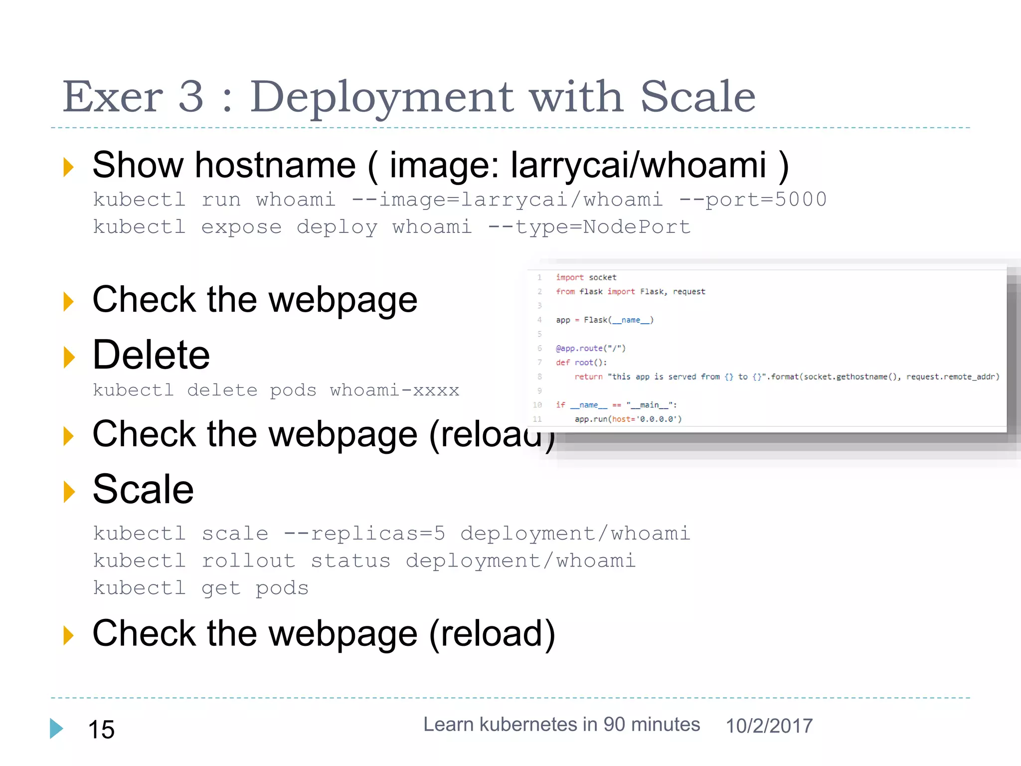Click the first 'Check the webpage' bullet text

click(x=255, y=300)
